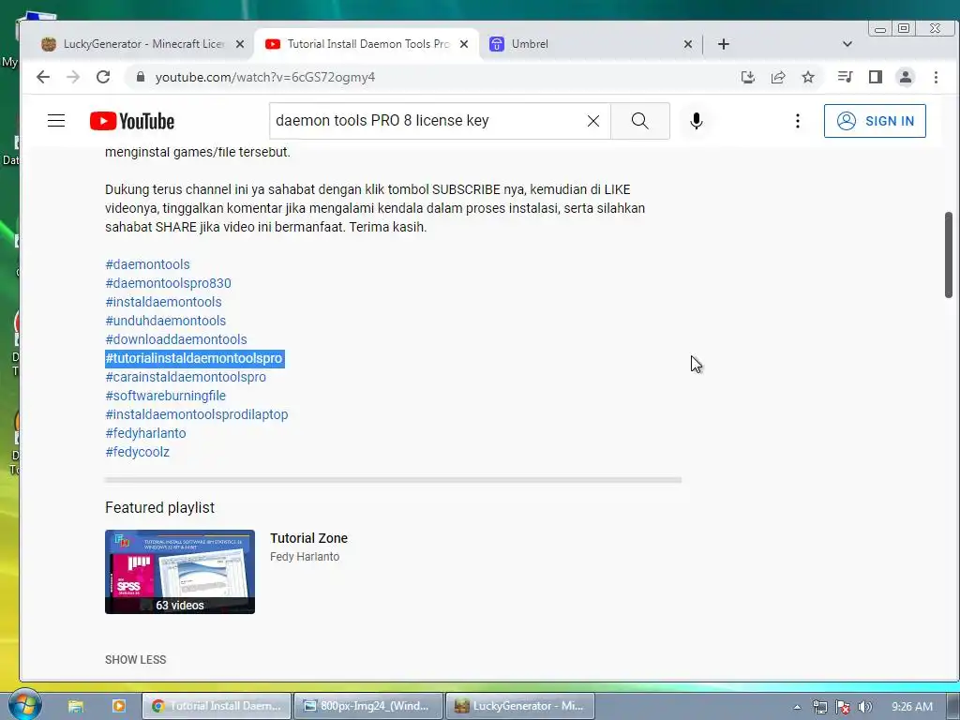960x720 pixels.
Task: Show hidden system tray icons arrow
Action: pyautogui.click(x=797, y=707)
